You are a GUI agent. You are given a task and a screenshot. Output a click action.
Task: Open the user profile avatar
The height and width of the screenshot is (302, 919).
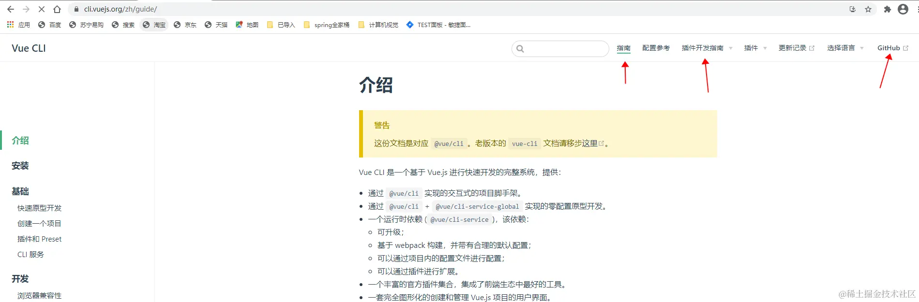[903, 9]
